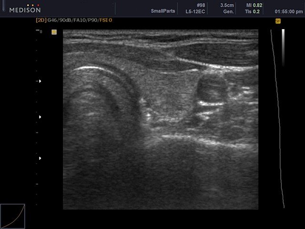Viewport: 305px width, 229px height.
Task: Click the [2D] imaging mode label
Action: [x=41, y=21]
